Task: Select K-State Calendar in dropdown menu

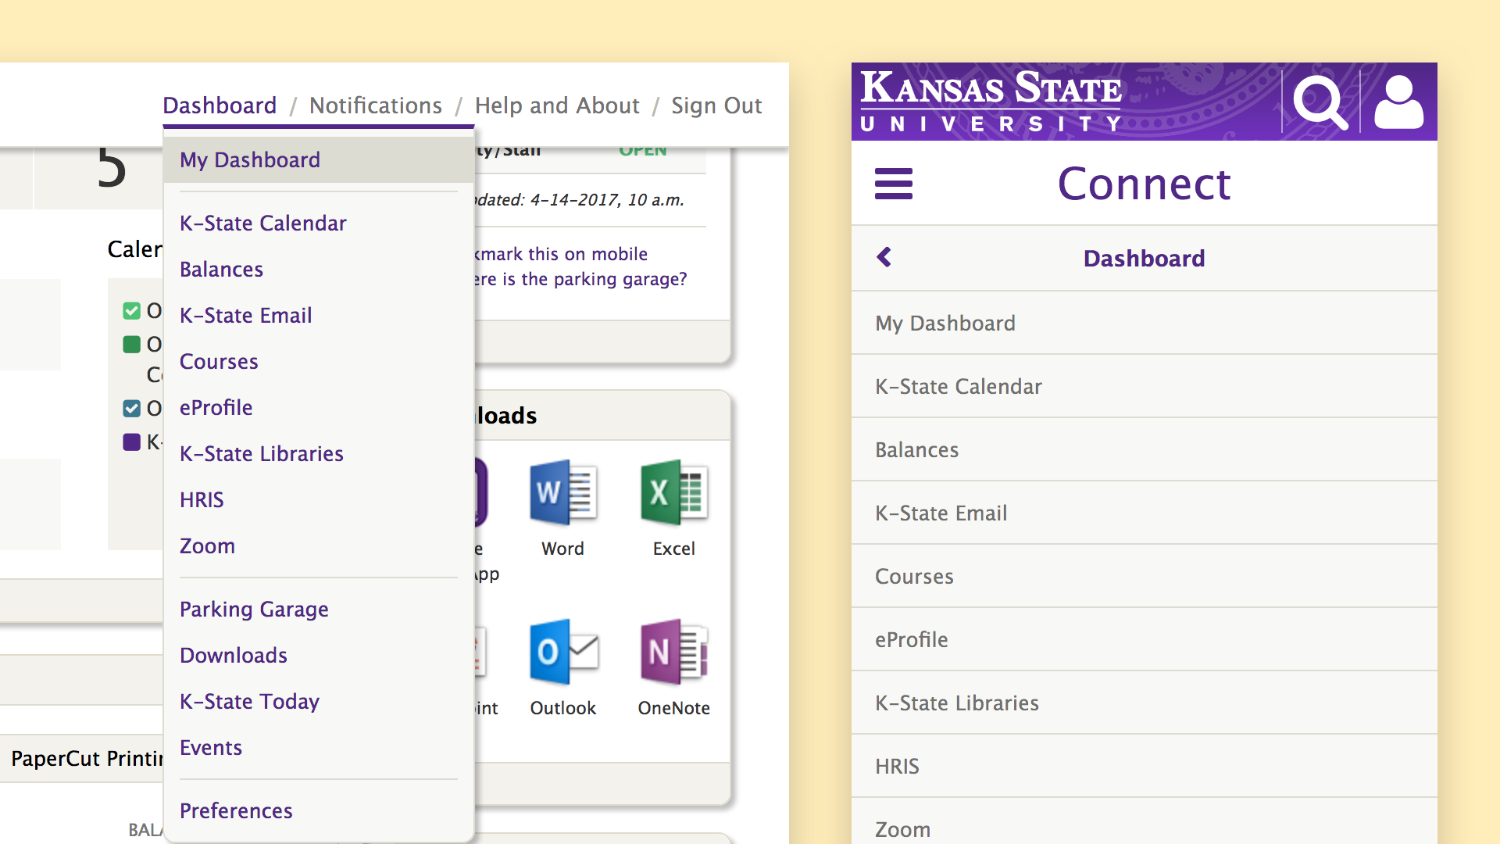Action: pyautogui.click(x=319, y=224)
